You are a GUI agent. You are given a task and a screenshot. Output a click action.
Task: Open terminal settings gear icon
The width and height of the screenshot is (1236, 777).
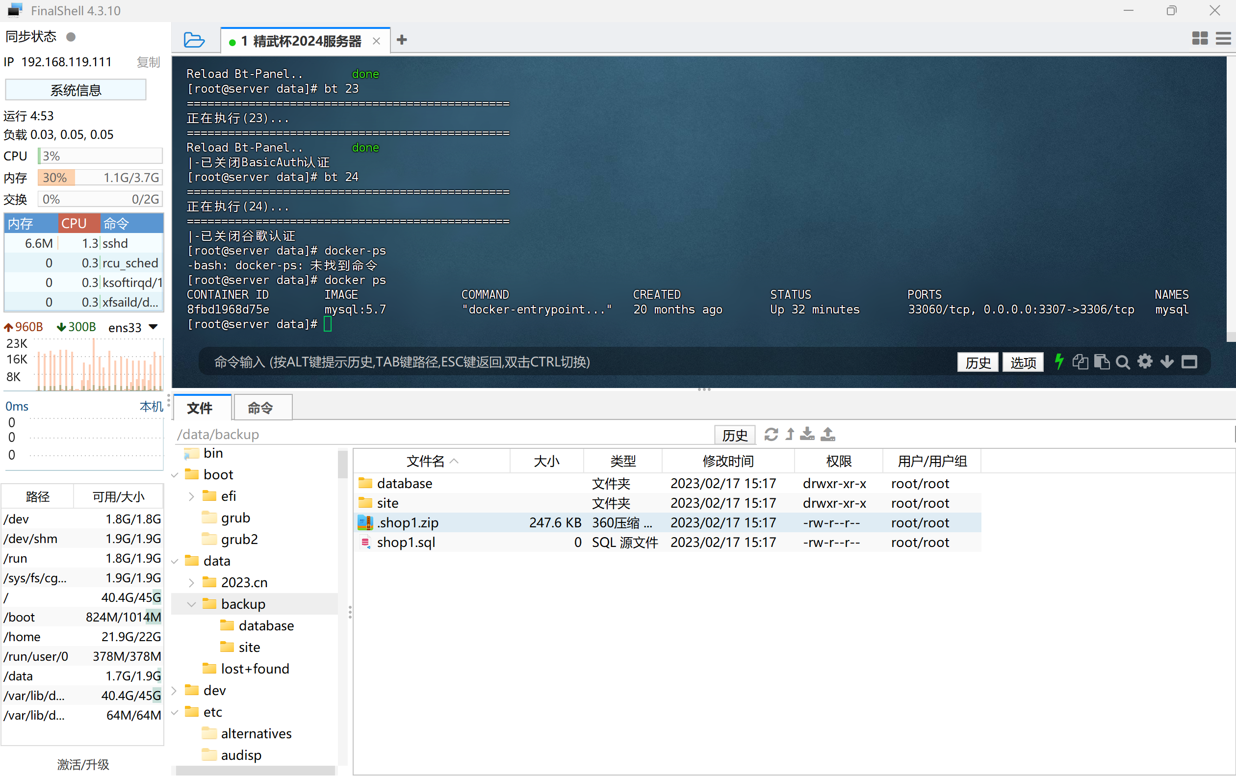point(1145,362)
